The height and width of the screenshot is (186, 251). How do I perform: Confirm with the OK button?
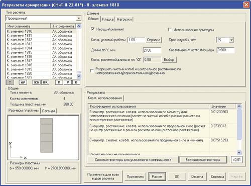pos(177,176)
